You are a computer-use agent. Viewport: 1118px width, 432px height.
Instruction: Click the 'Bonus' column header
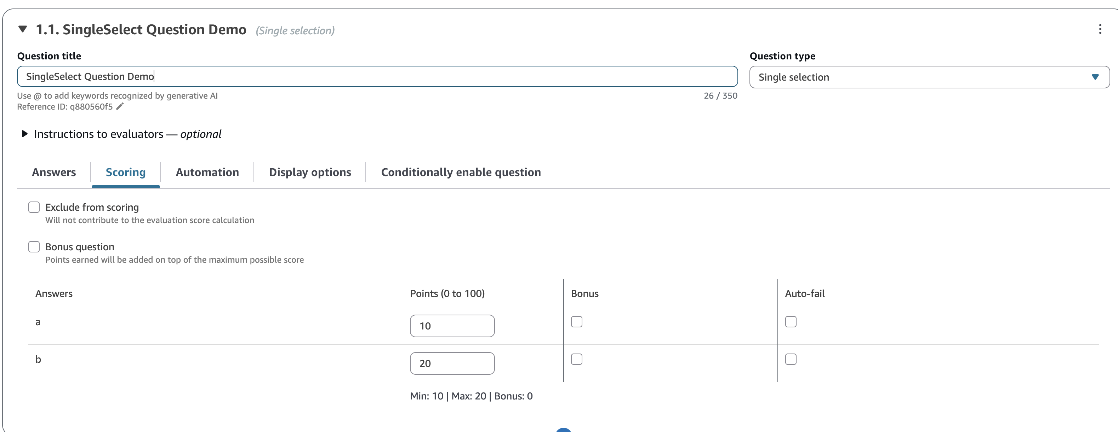(x=584, y=293)
